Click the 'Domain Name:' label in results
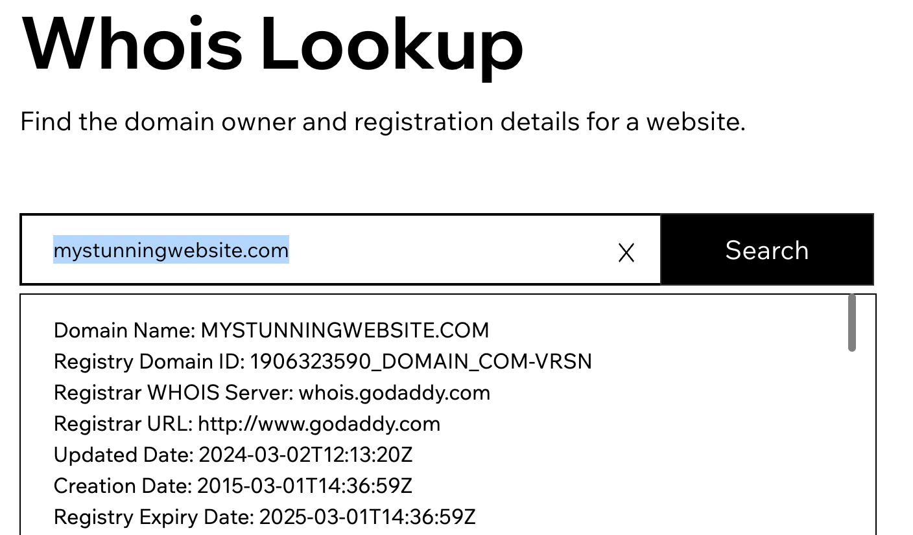The width and height of the screenshot is (913, 535). 124,330
